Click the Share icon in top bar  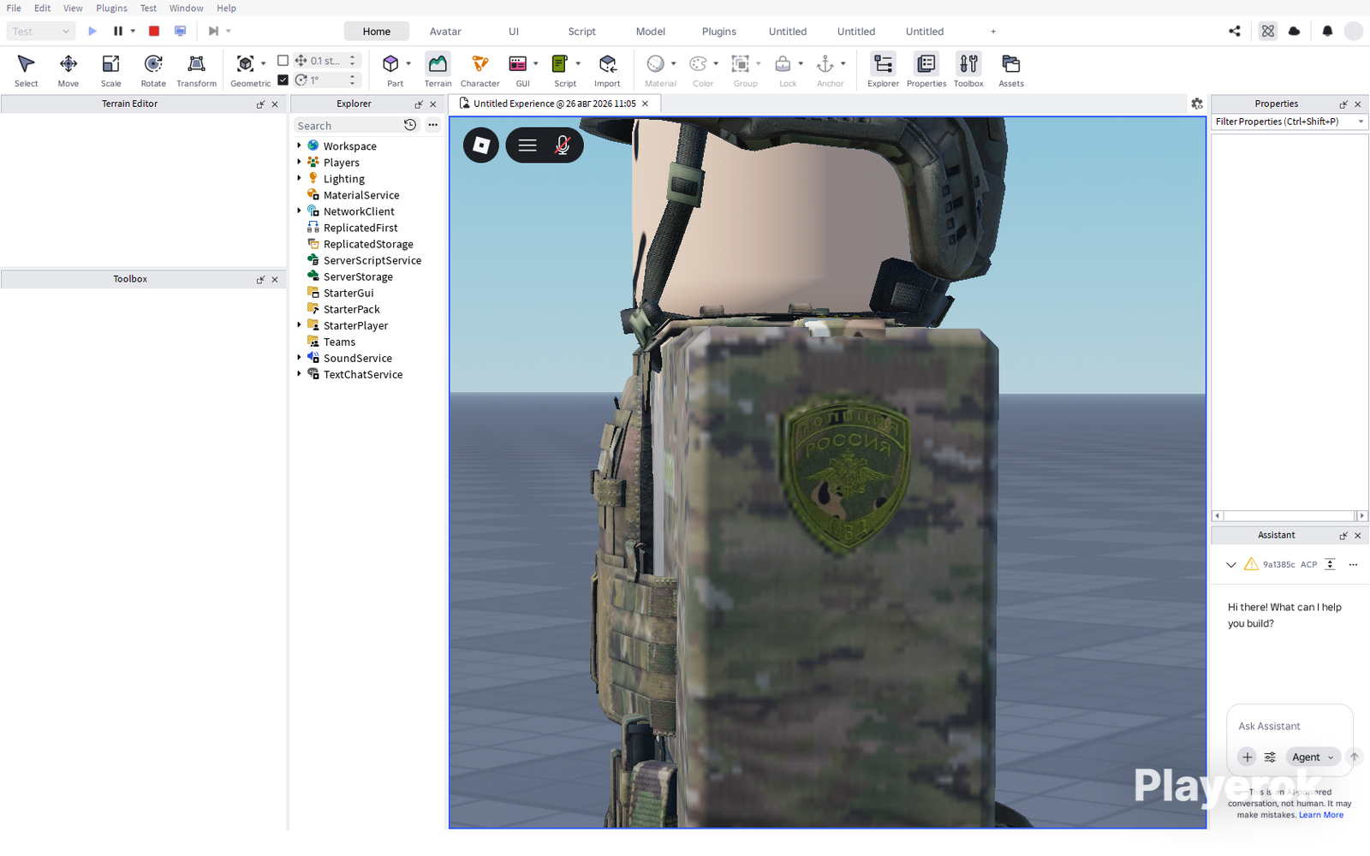coord(1235,31)
